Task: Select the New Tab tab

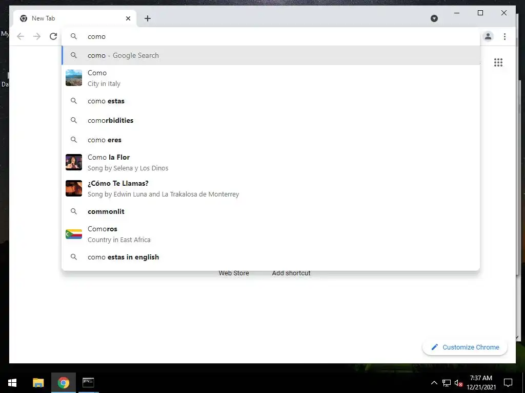Action: point(75,18)
